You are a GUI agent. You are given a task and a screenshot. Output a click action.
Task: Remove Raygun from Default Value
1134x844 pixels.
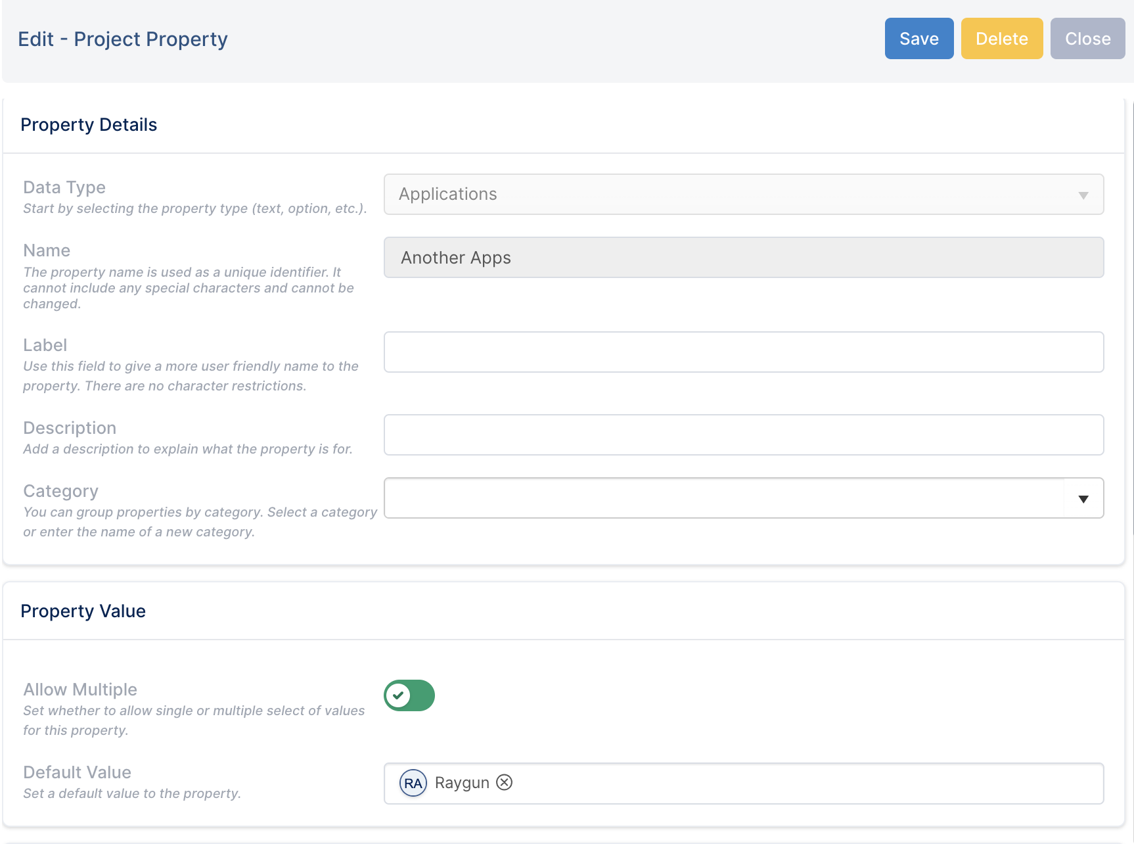[x=504, y=782]
